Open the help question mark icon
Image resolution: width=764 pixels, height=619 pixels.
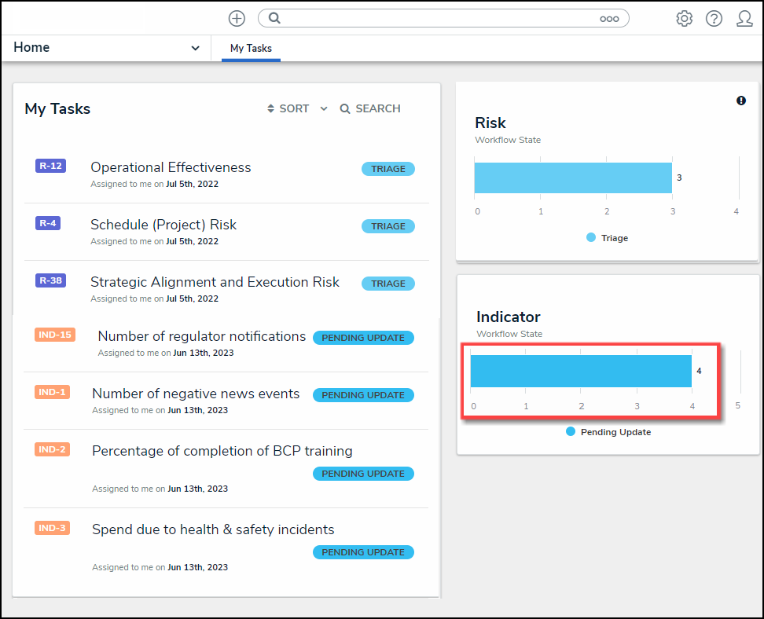714,19
